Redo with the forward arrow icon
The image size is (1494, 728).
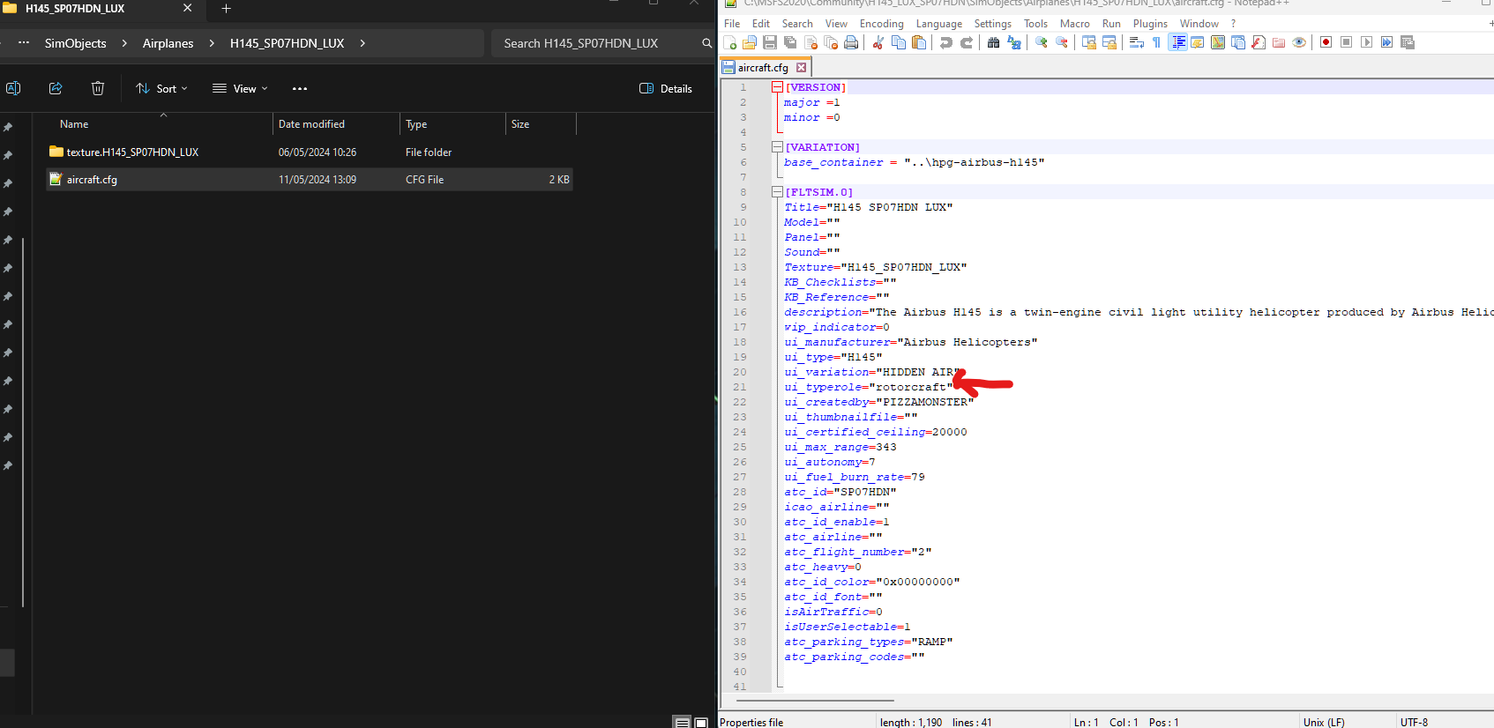[967, 42]
